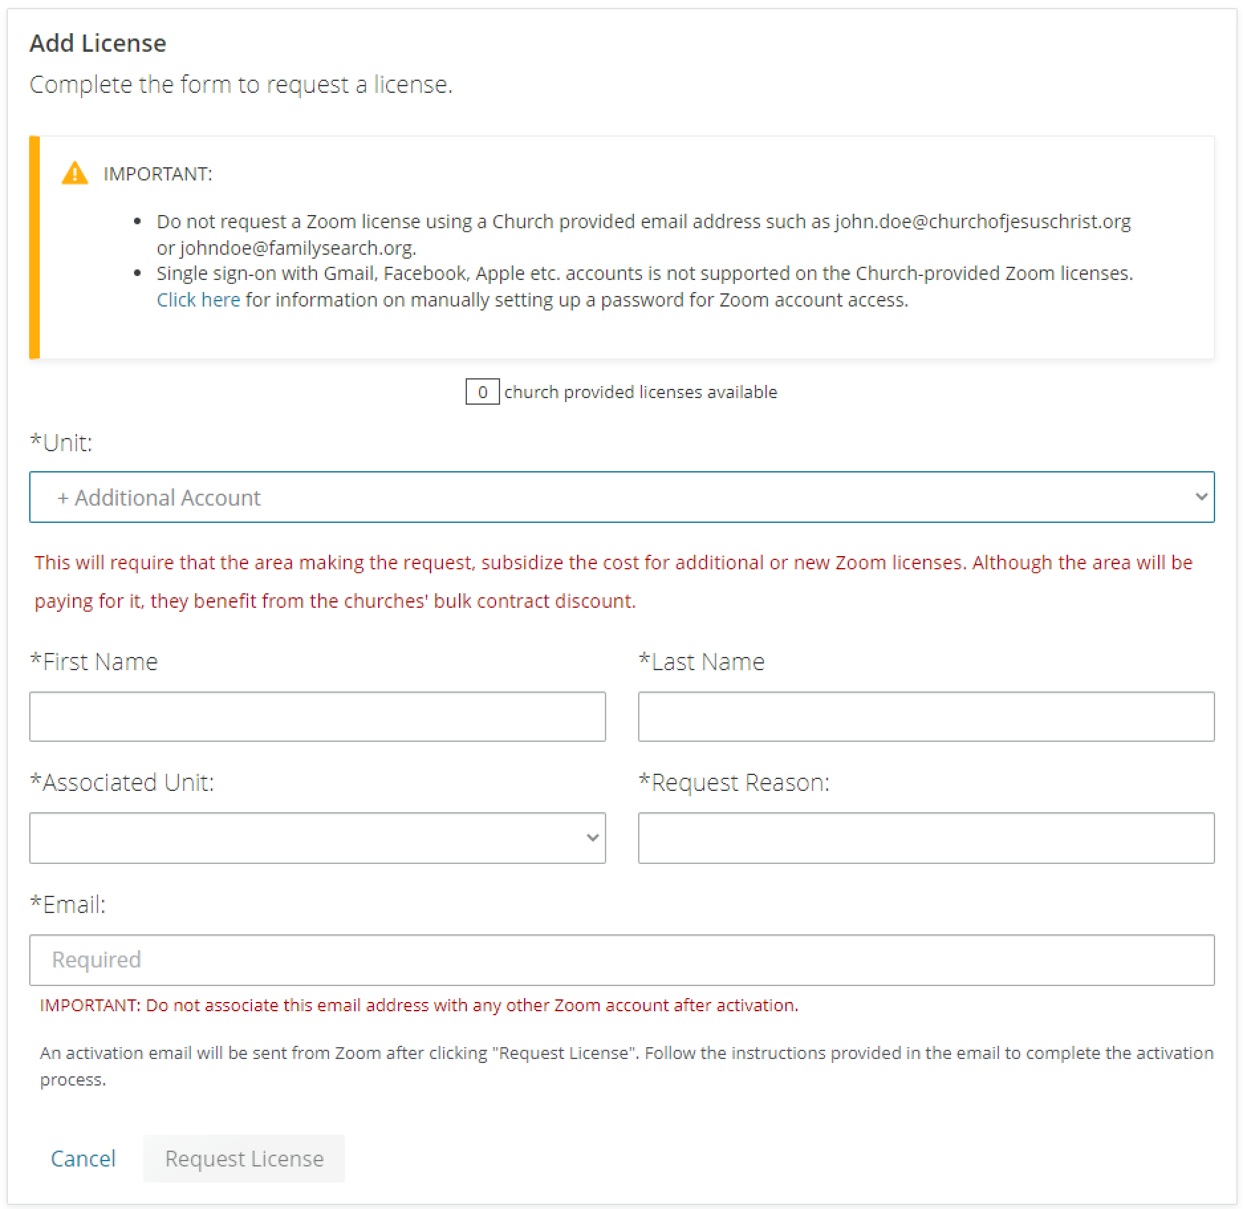Viewport: 1243px width, 1209px height.
Task: Click the 'Add License' heading
Action: tap(98, 43)
